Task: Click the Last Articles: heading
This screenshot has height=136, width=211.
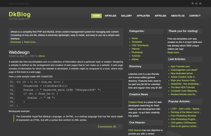Action: (177, 59)
